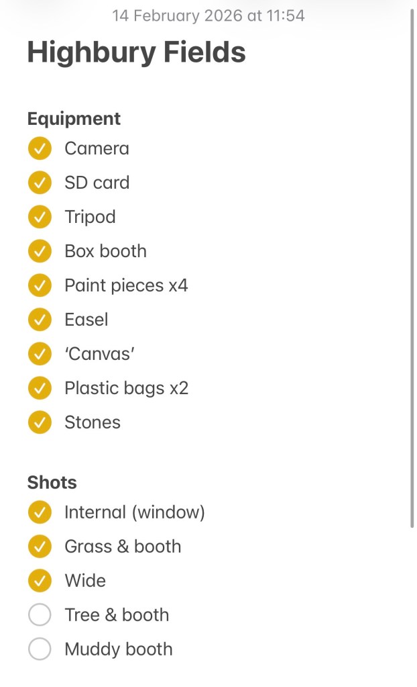This screenshot has width=417, height=687.
Task: Toggle the Tripod checkbox off
Action: pyautogui.click(x=40, y=217)
